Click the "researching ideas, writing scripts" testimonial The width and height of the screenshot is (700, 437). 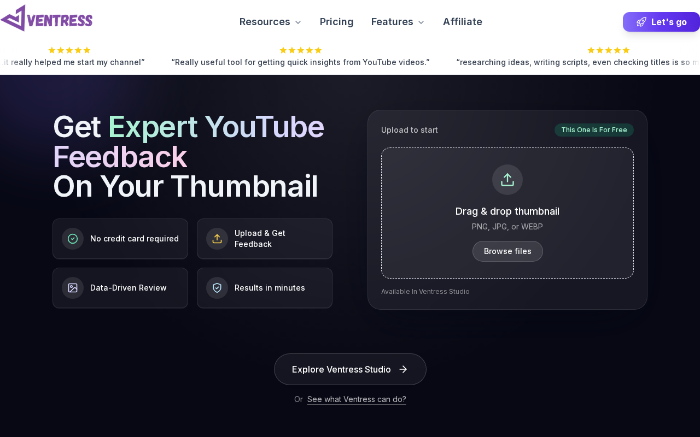(x=578, y=62)
